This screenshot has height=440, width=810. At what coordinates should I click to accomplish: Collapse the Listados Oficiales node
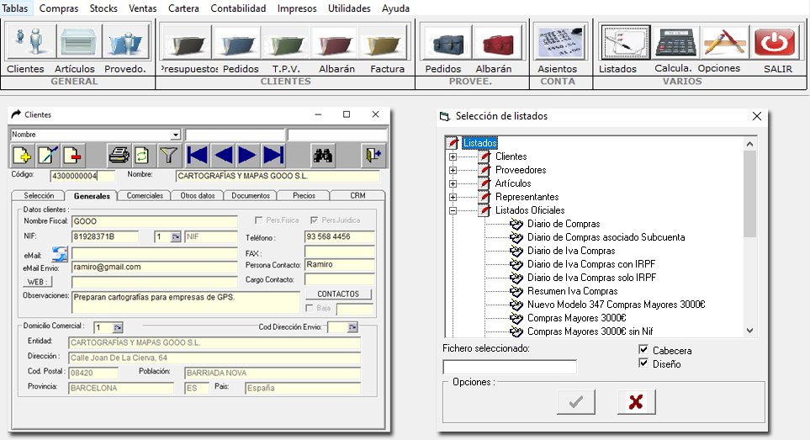point(453,210)
